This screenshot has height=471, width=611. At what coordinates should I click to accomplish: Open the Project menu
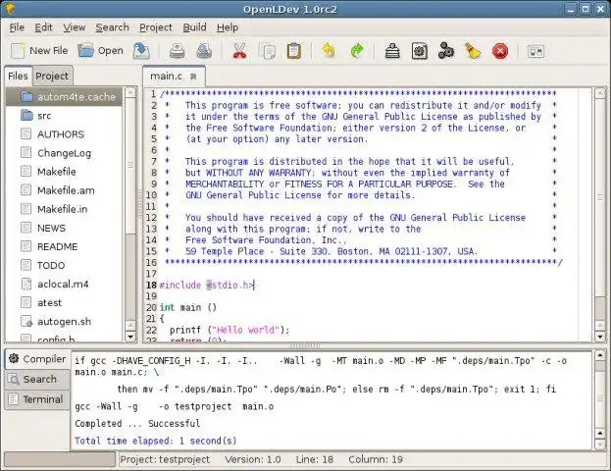(x=156, y=27)
